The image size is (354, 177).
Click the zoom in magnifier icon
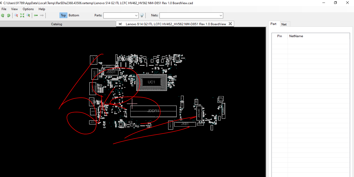click(28, 16)
